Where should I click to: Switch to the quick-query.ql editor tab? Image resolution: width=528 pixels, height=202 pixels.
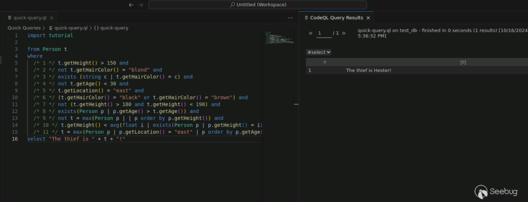click(30, 18)
